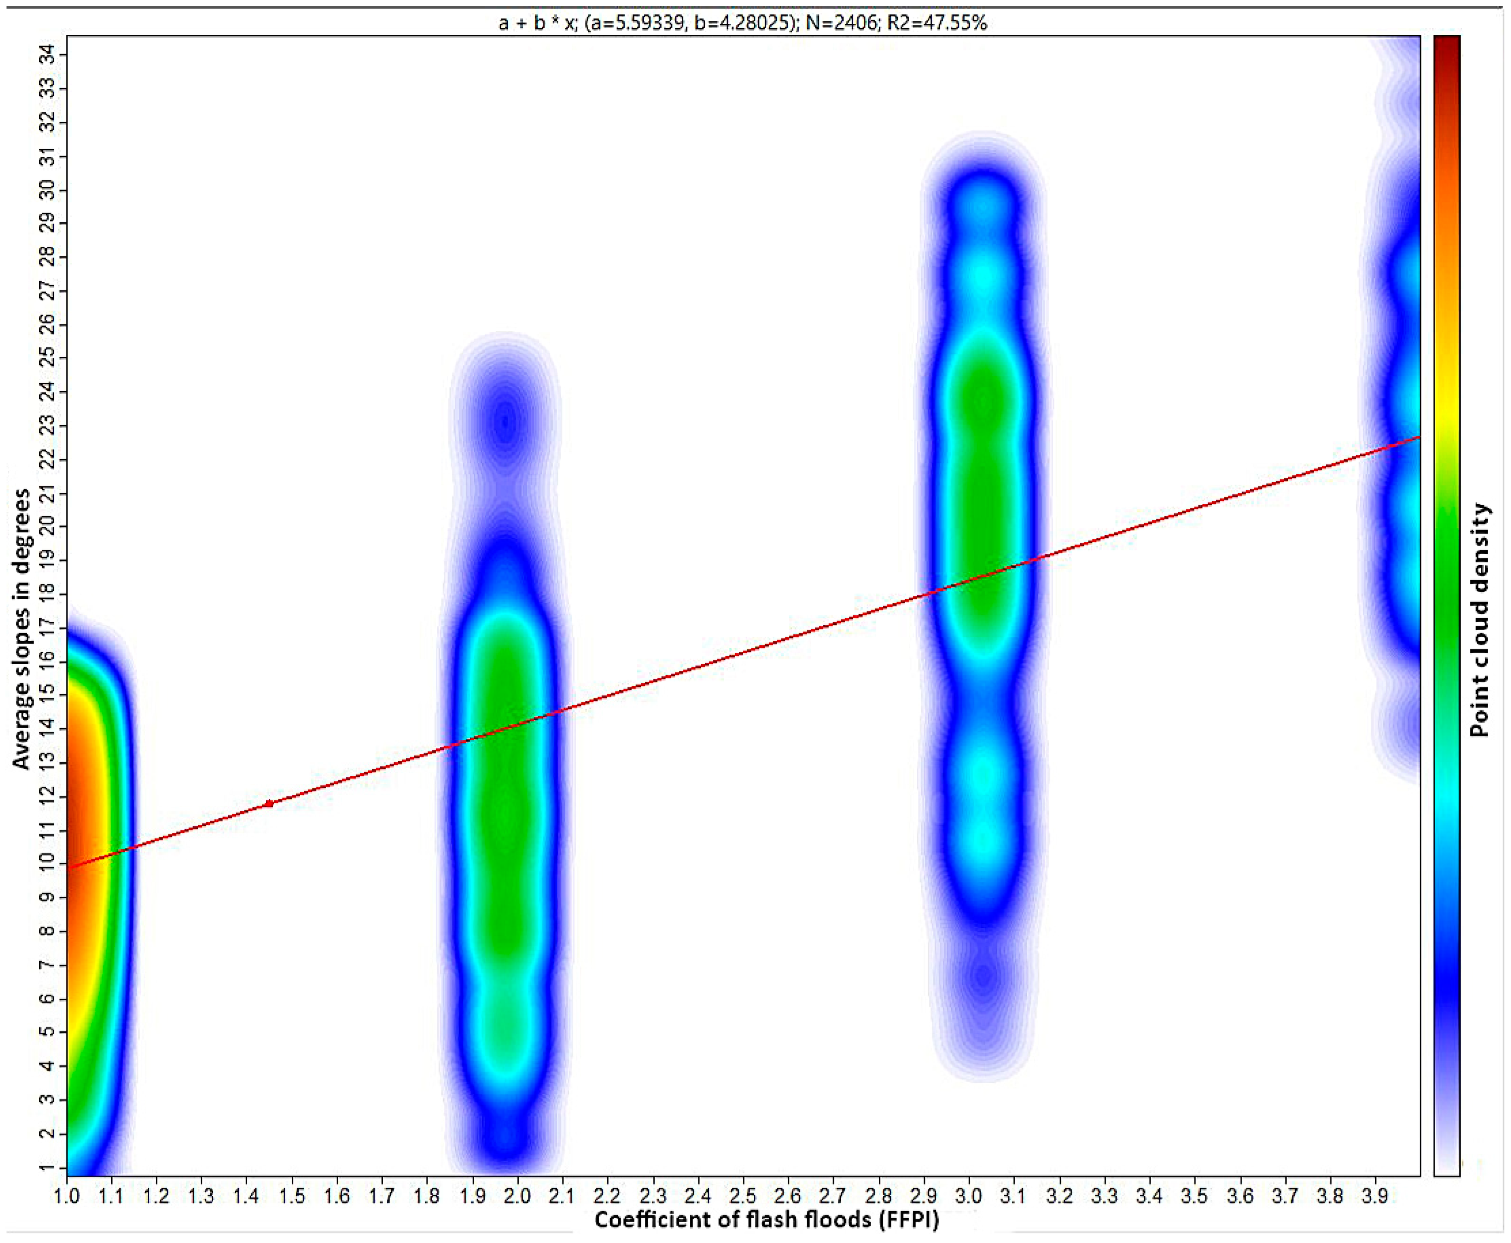The image size is (1511, 1243).
Task: Click the regression equation title text
Action: pos(743,23)
